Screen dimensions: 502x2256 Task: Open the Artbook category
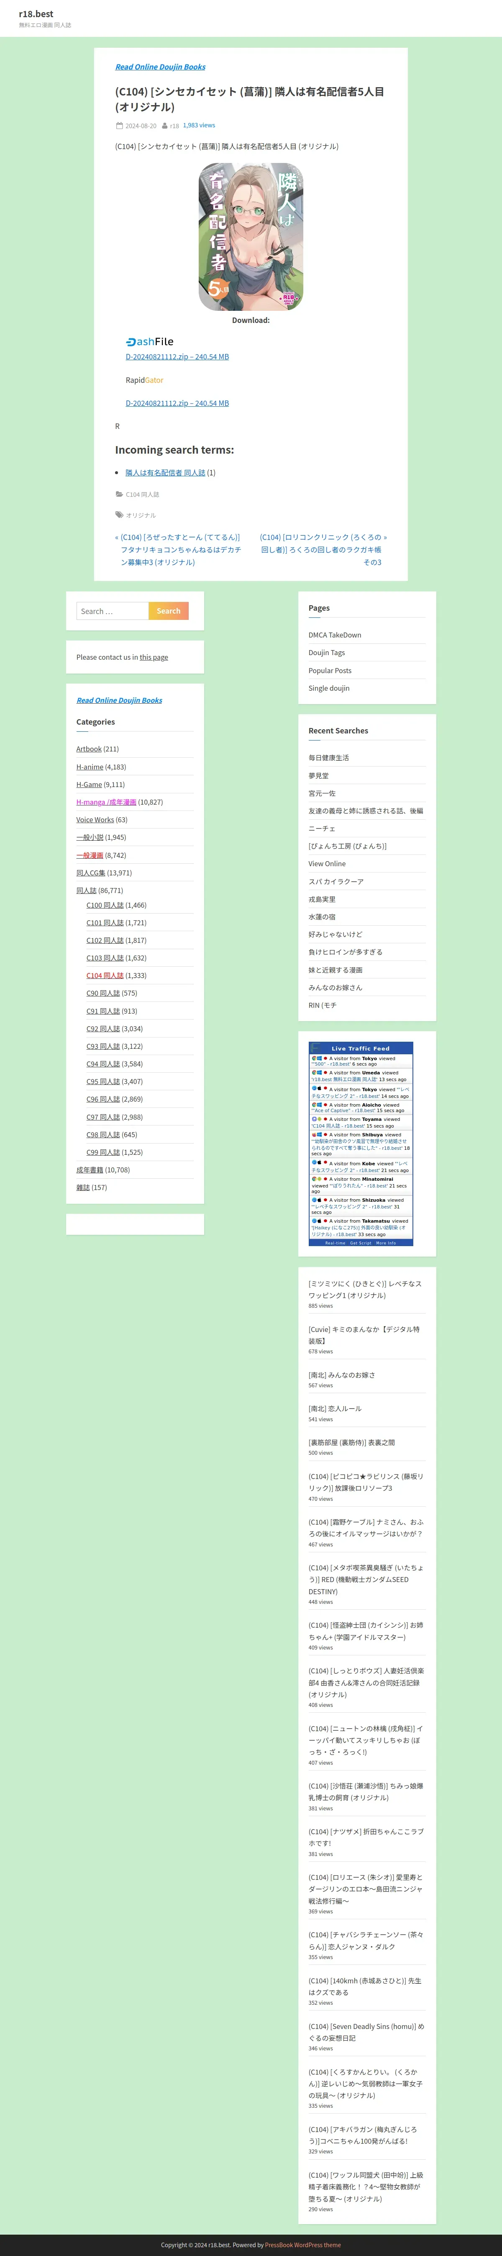coord(88,749)
